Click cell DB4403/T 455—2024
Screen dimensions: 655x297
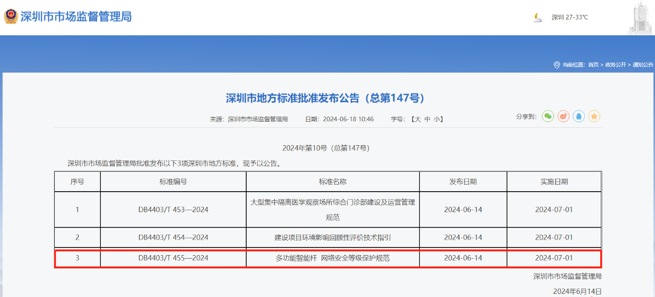click(x=173, y=258)
